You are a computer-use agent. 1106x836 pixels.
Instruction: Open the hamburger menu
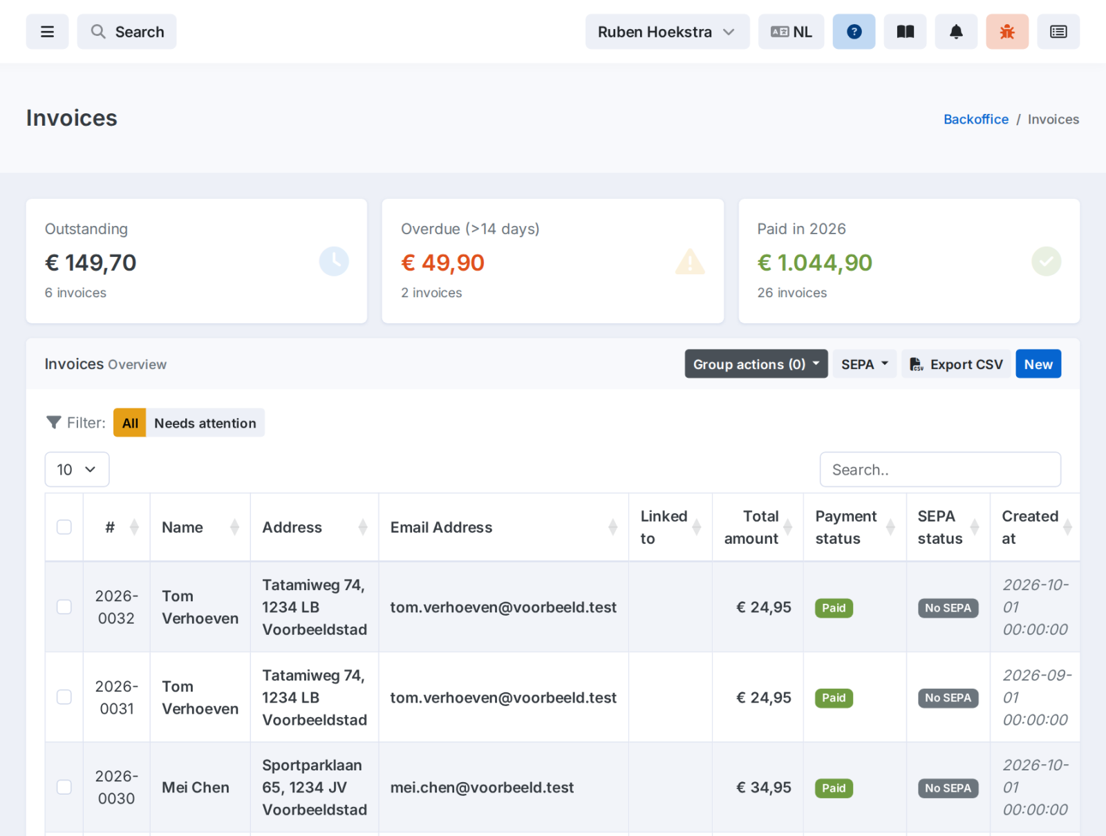(x=47, y=32)
